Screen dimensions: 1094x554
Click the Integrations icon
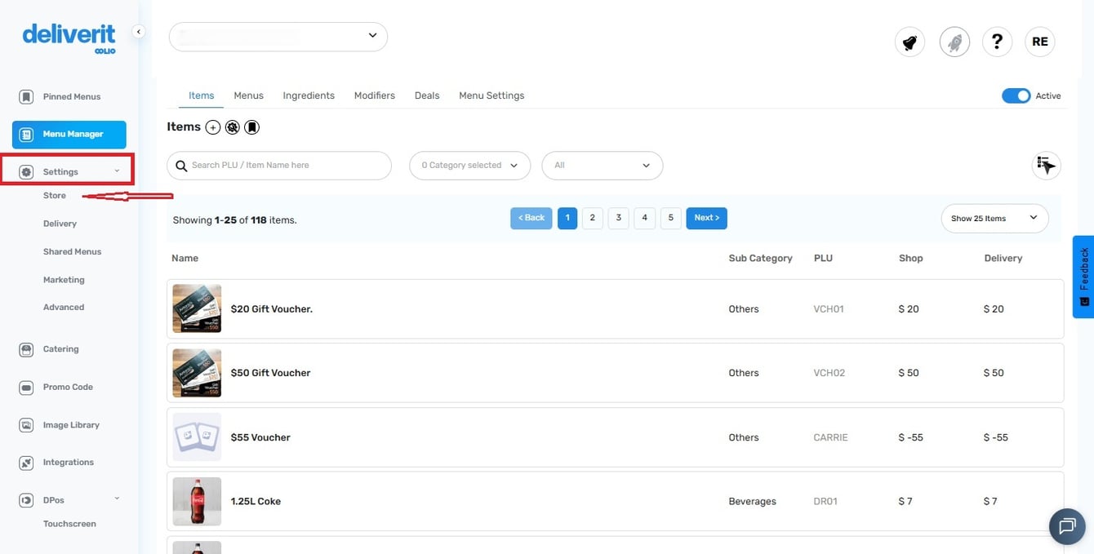[26, 463]
